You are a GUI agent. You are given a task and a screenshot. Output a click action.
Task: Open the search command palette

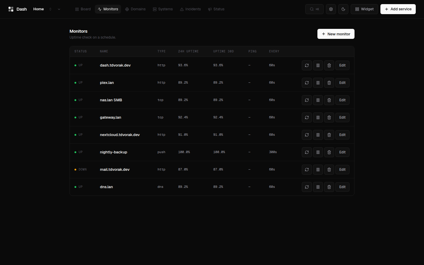[314, 9]
